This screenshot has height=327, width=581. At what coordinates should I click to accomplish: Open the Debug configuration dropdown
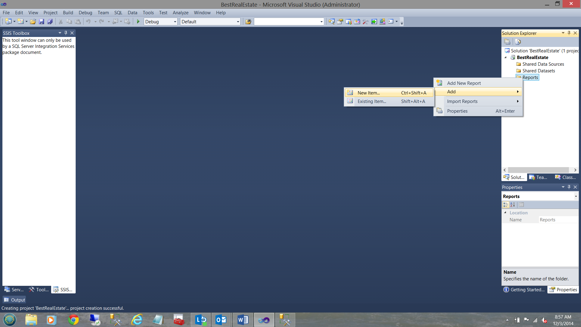175,21
